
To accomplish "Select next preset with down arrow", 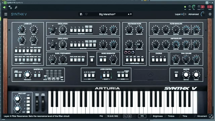I will click(131, 14).
